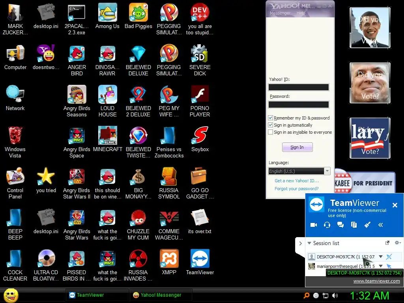Switch to TeamViewer taskbar button
The image size is (404, 303).
(x=97, y=295)
